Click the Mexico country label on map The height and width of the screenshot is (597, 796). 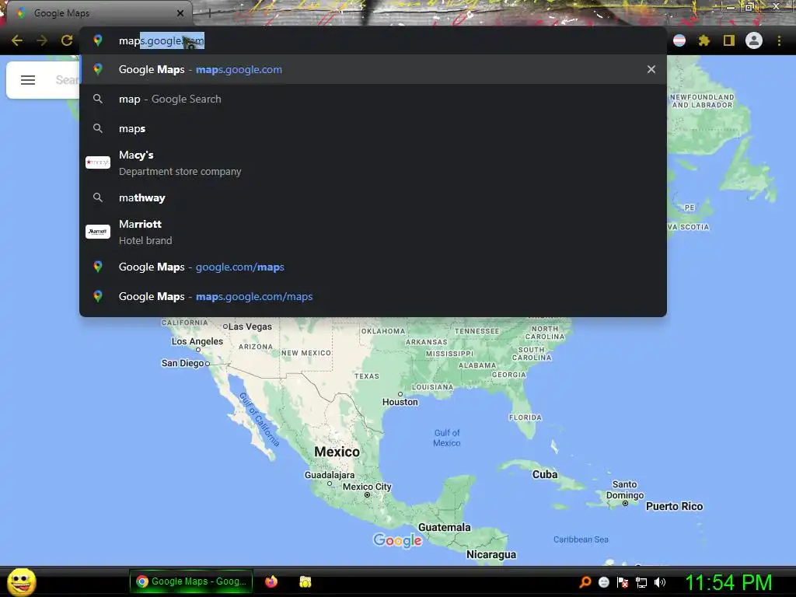[337, 452]
